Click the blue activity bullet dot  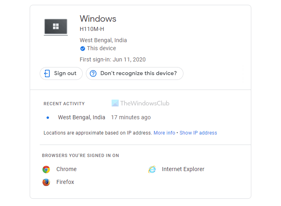click(x=48, y=118)
